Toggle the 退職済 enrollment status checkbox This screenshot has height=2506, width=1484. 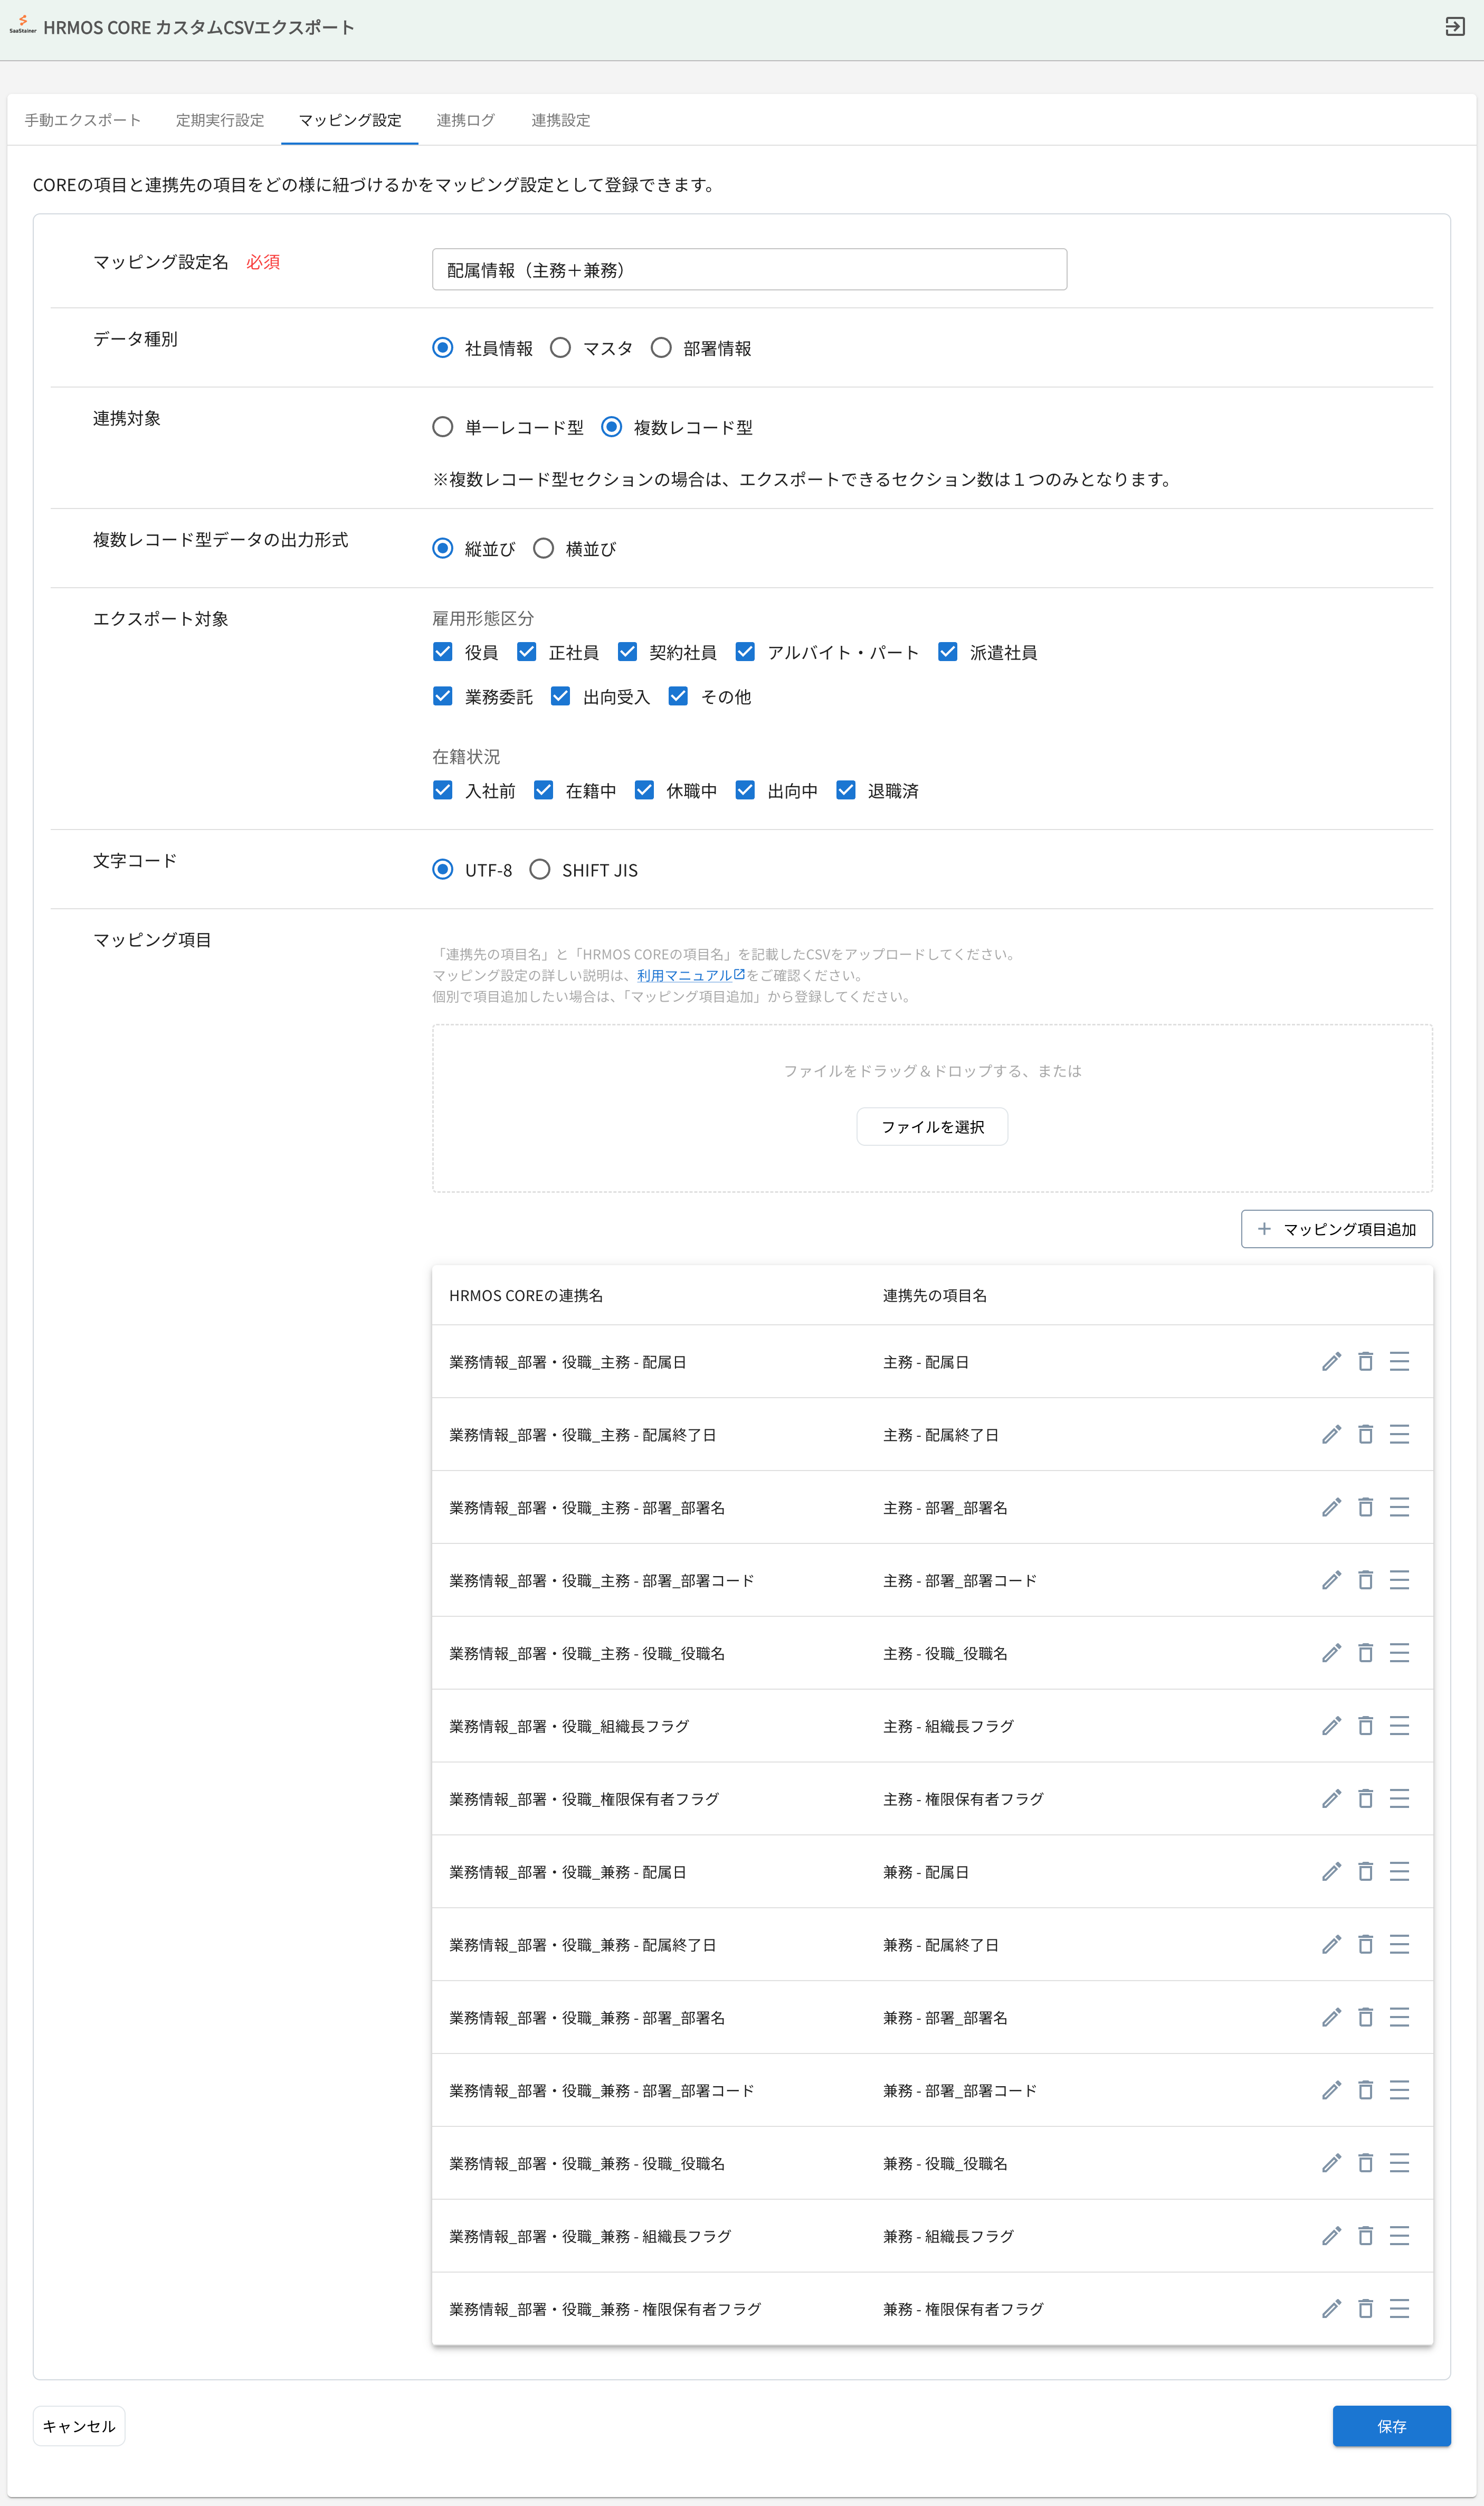[846, 790]
